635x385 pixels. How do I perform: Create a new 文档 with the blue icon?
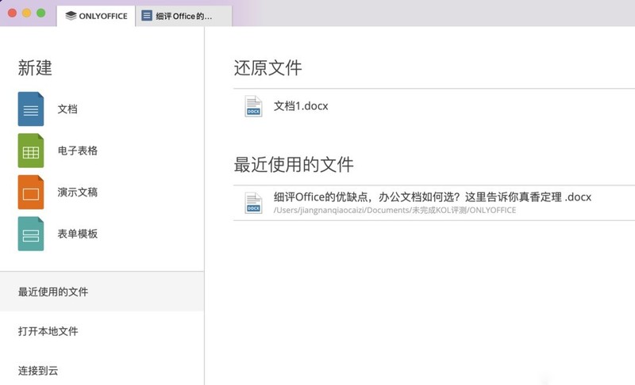tap(31, 109)
